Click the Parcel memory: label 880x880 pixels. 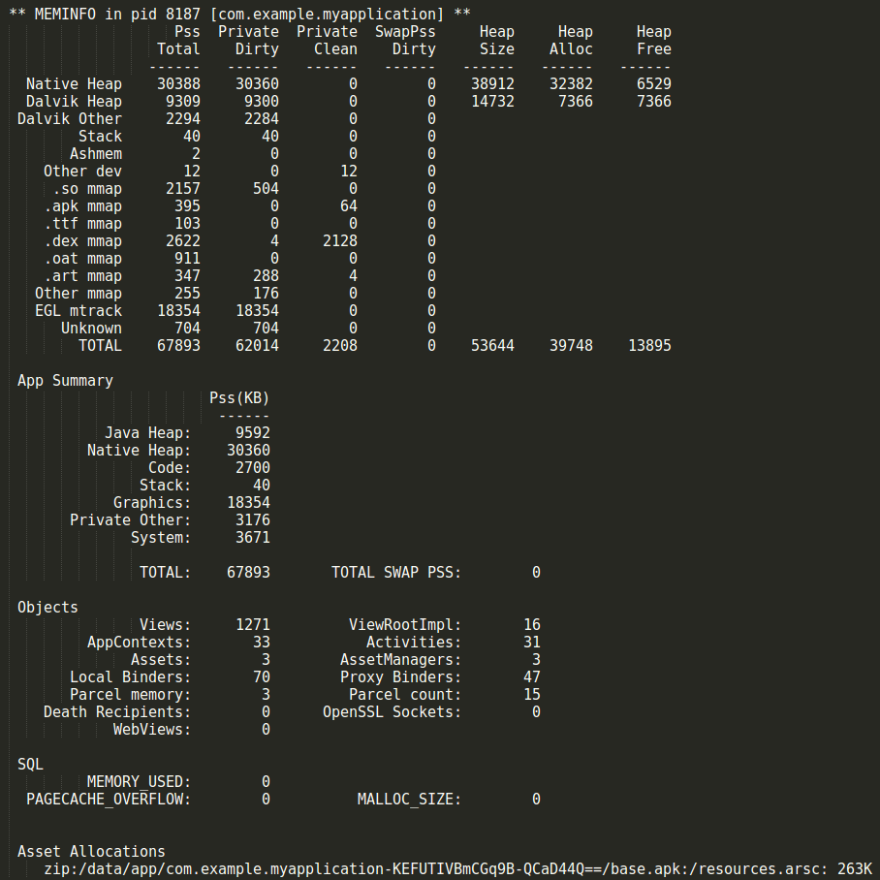coord(131,694)
